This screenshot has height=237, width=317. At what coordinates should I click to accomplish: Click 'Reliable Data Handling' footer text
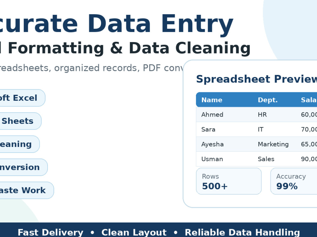[x=242, y=232]
